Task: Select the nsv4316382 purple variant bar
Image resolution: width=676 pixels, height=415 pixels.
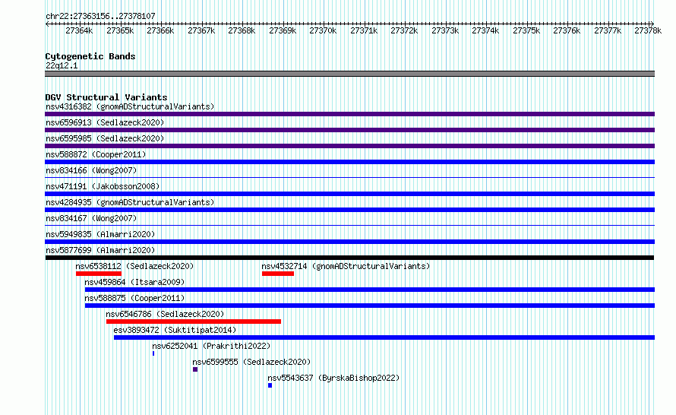Action: [349, 114]
